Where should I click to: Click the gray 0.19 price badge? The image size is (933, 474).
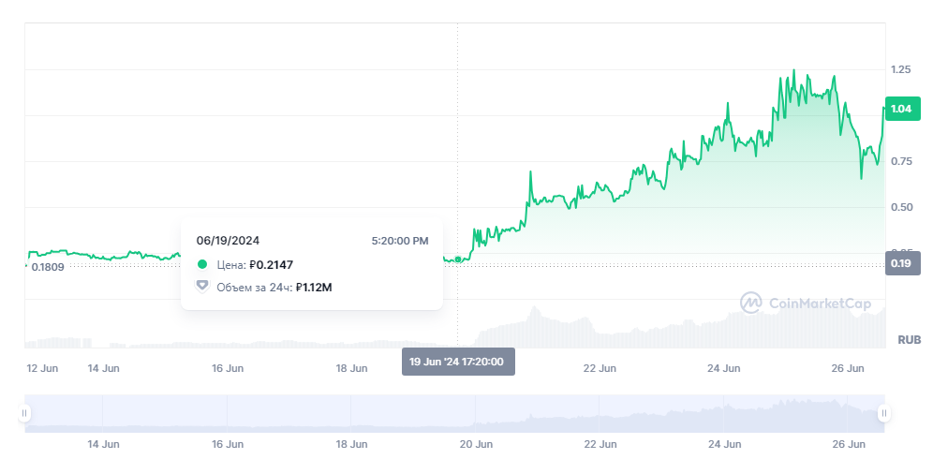pyautogui.click(x=900, y=264)
